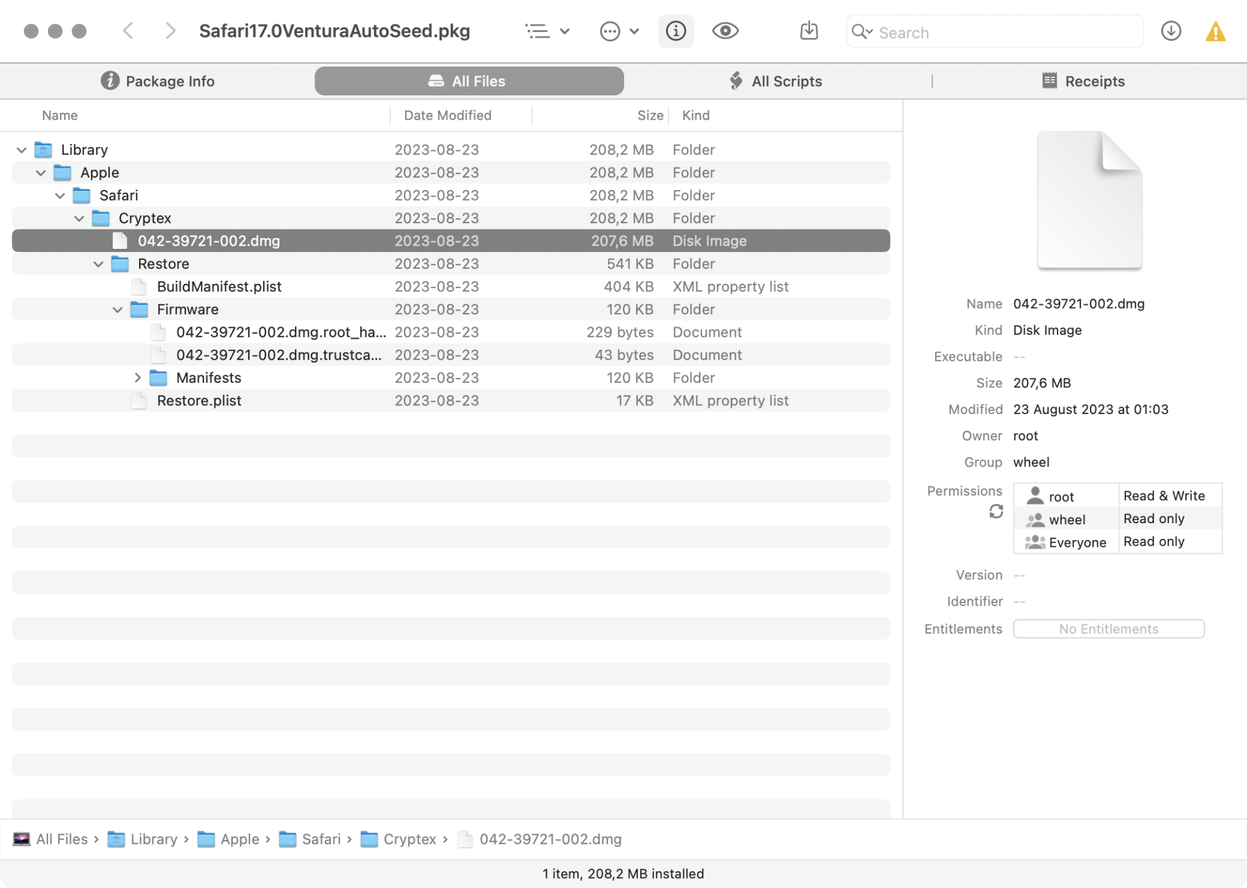The height and width of the screenshot is (888, 1247).
Task: Switch to the Package Info tab
Action: pos(158,82)
